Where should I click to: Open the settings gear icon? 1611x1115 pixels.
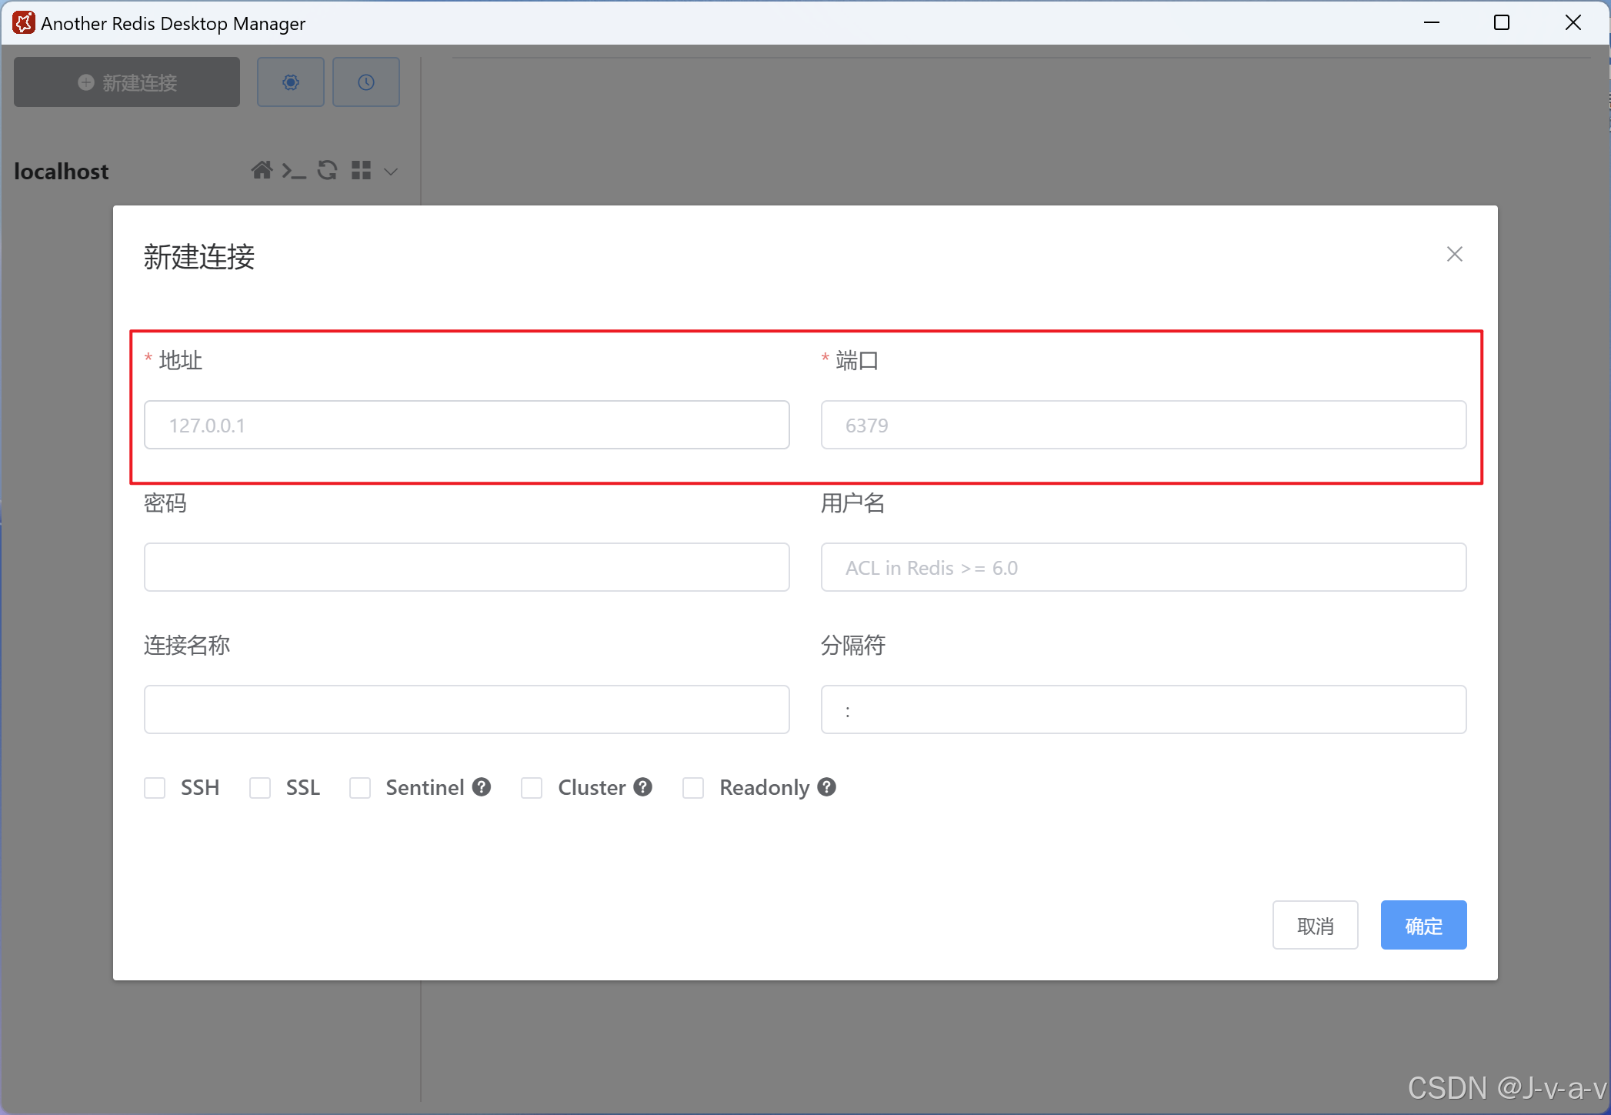[290, 82]
